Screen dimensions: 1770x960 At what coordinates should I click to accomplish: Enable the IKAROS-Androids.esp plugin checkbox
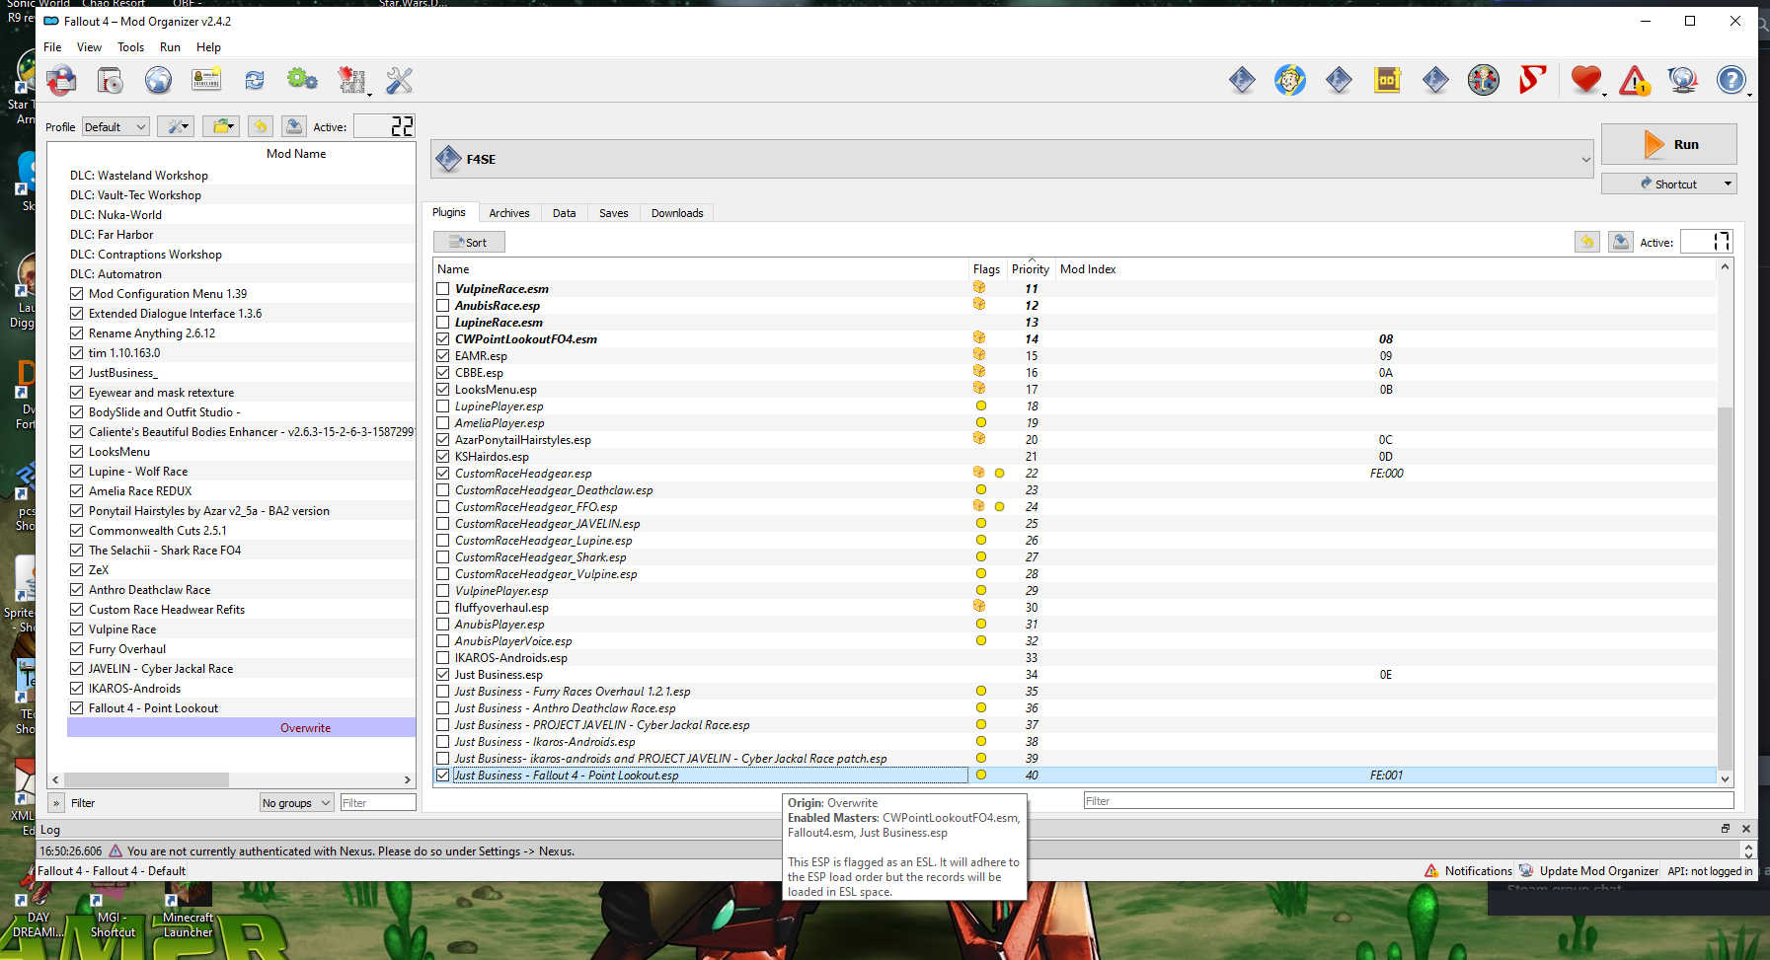(x=443, y=658)
